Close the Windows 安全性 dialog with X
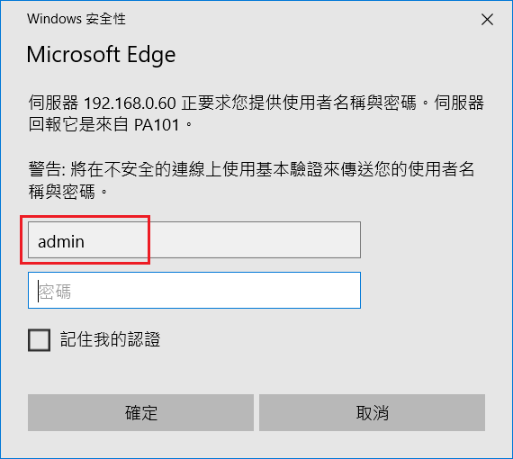This screenshot has width=513, height=459. pyautogui.click(x=487, y=20)
